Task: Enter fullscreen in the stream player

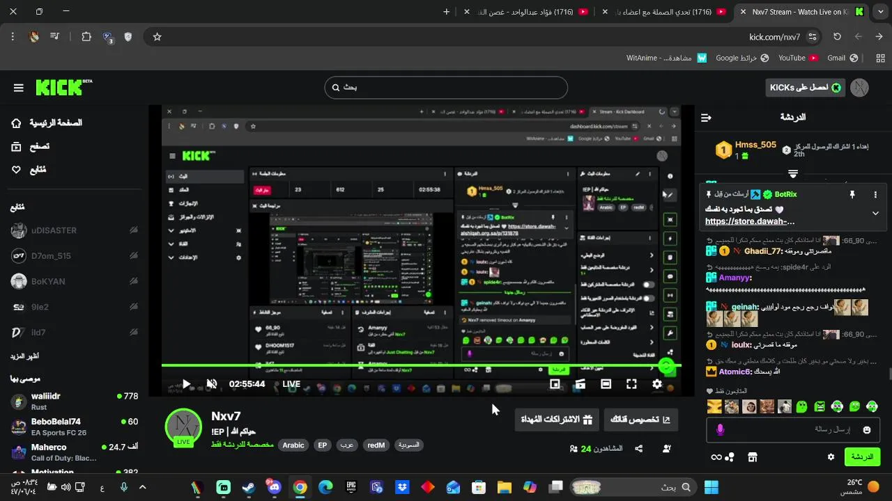Action: pos(631,384)
